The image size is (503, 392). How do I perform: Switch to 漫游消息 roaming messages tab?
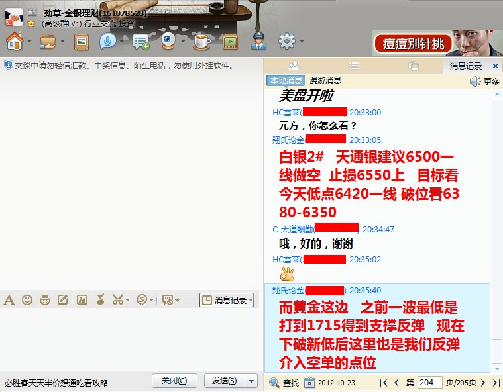(325, 81)
